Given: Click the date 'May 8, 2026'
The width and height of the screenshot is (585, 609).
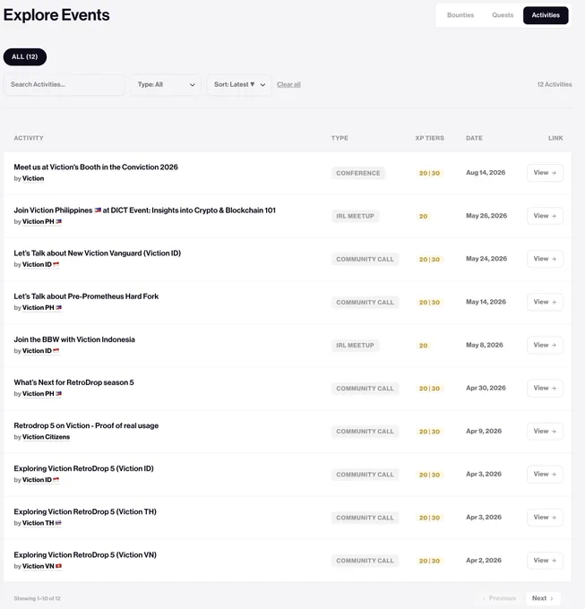Looking at the screenshot, I should (485, 345).
